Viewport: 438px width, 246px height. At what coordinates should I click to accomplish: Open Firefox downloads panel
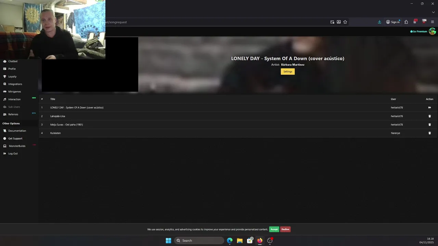click(379, 22)
